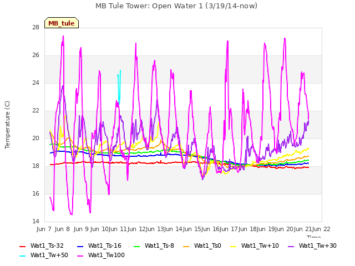Click the cyan Tw+50 spike on chart
The width and height of the screenshot is (355, 266).
(119, 87)
